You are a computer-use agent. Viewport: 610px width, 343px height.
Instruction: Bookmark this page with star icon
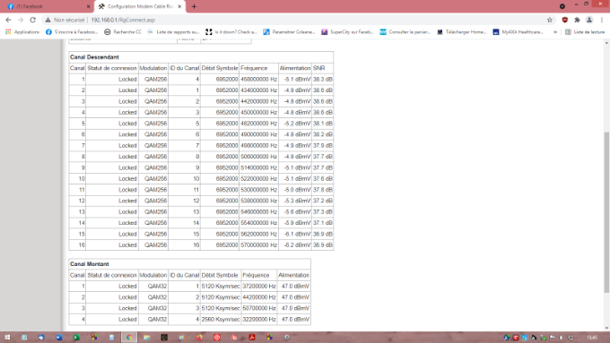tap(550, 20)
